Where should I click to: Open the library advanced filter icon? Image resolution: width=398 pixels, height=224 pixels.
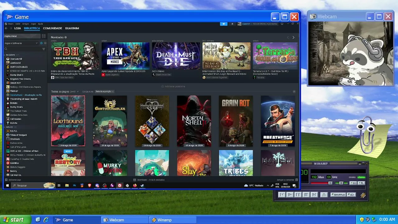[44, 49]
